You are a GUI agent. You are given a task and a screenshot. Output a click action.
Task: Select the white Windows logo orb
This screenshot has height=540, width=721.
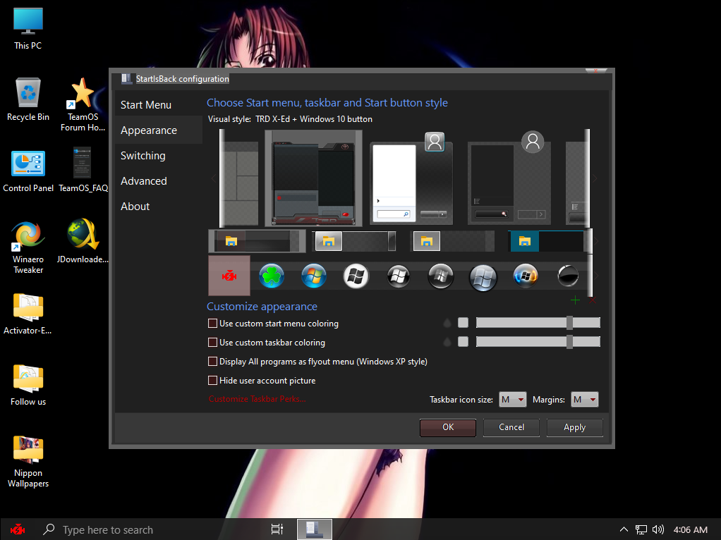pyautogui.click(x=356, y=276)
